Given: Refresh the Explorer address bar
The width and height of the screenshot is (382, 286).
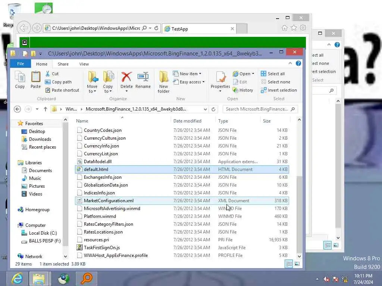Looking at the screenshot, I should (213, 109).
